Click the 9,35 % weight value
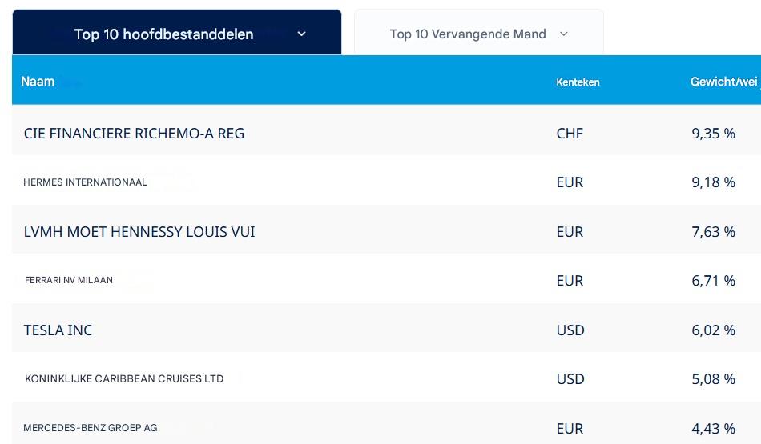Screen dimensions: 761x444 pyautogui.click(x=713, y=134)
